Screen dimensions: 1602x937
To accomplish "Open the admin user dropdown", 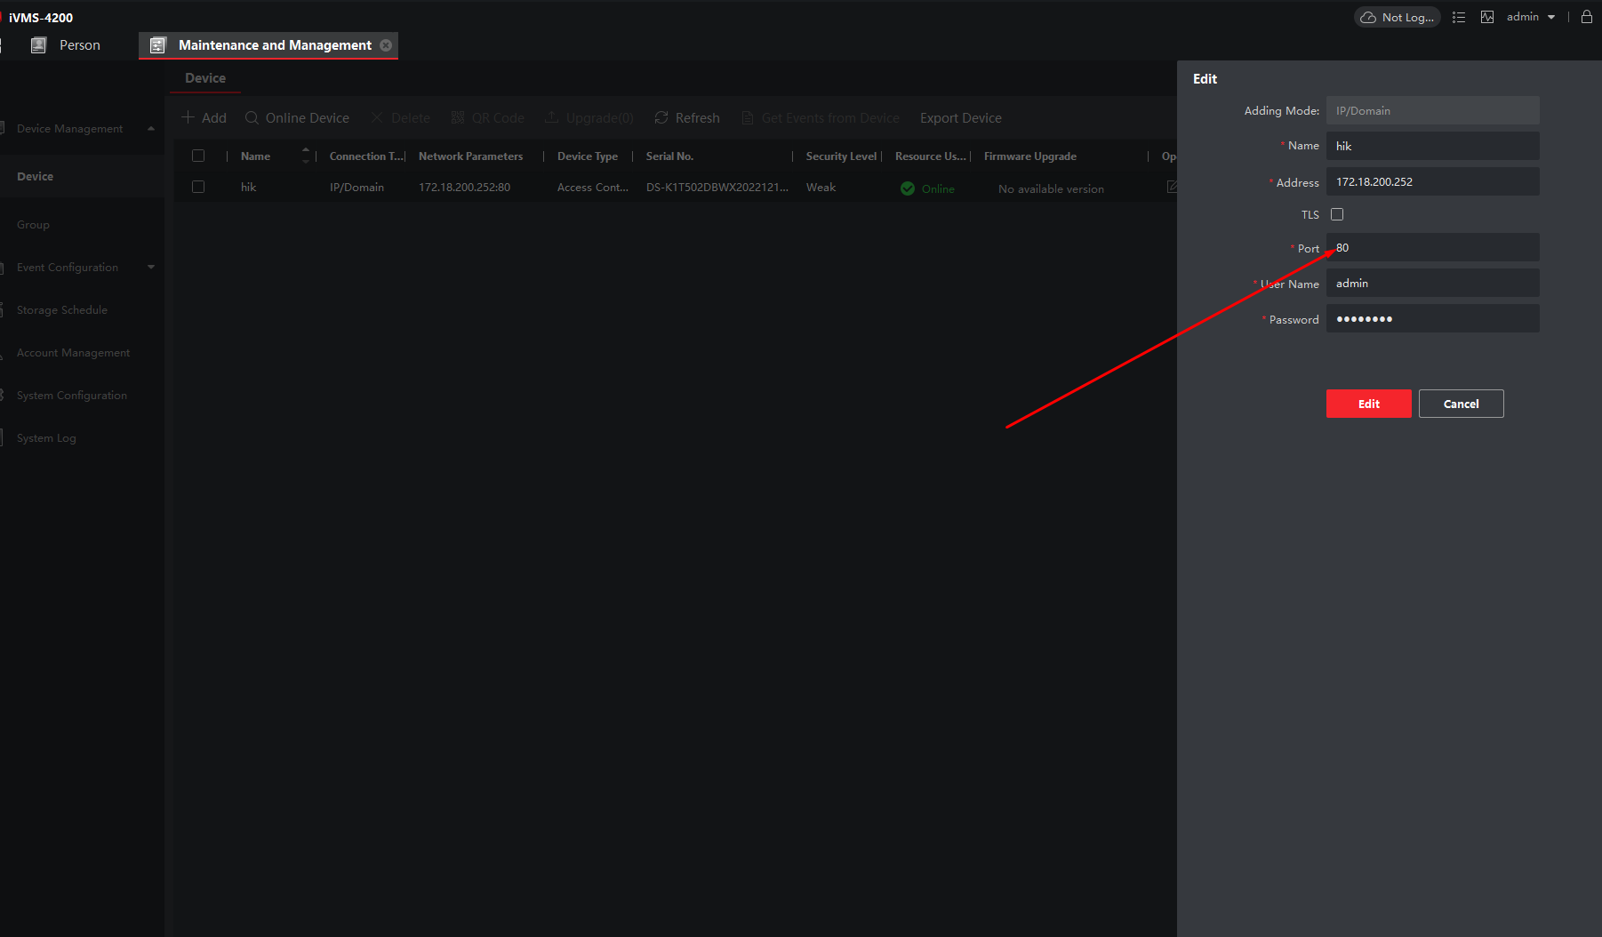I will point(1531,17).
